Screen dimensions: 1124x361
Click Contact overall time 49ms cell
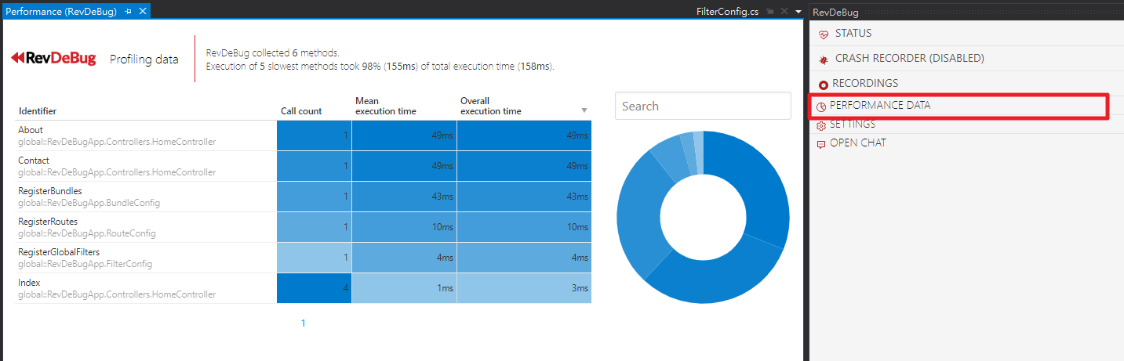click(525, 166)
